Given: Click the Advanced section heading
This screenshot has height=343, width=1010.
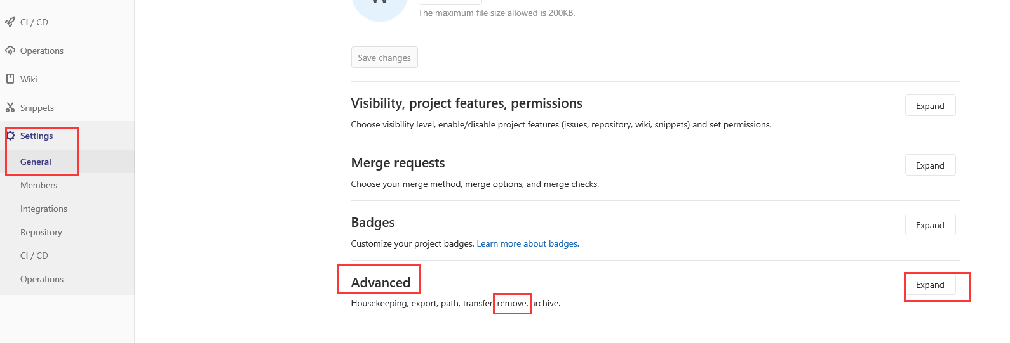Looking at the screenshot, I should [380, 282].
